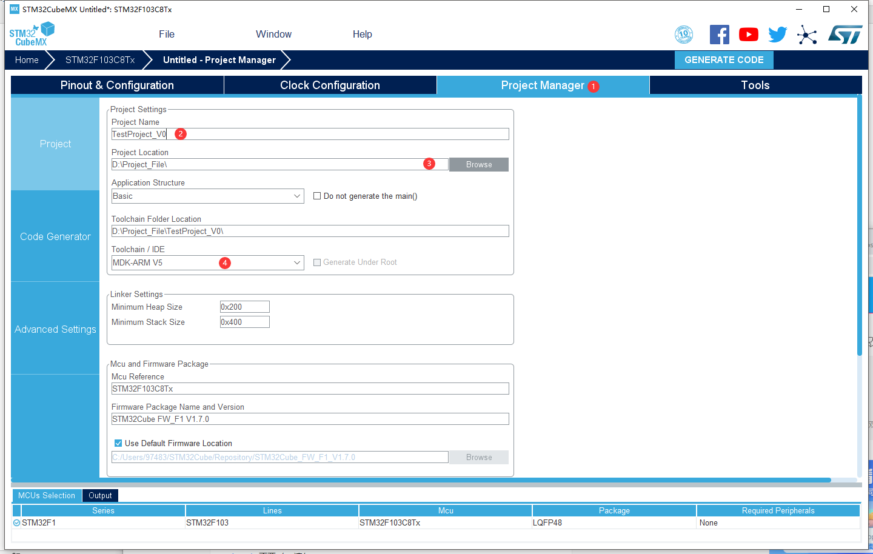Screen dimensions: 873x554
Task: Click the ST community network icon
Action: click(x=807, y=35)
